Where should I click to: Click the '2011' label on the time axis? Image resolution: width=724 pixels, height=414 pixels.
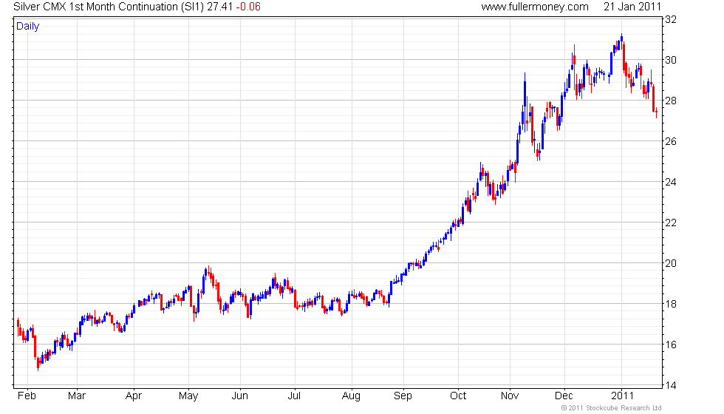(x=622, y=396)
